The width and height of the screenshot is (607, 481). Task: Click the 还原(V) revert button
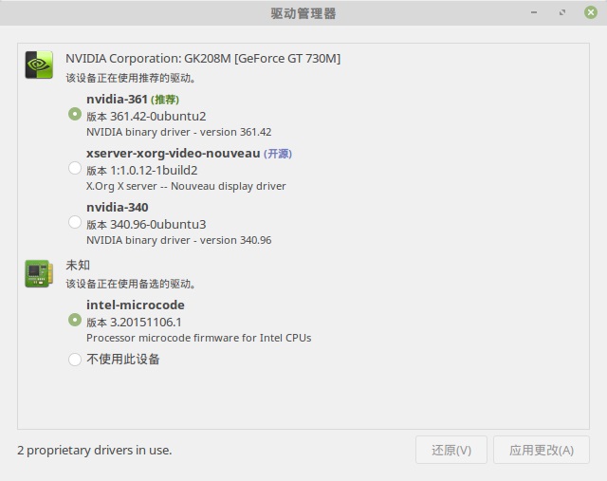pyautogui.click(x=451, y=450)
